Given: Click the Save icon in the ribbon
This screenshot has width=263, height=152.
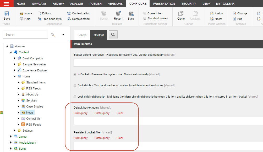Looking at the screenshot, I should pos(7,13).
